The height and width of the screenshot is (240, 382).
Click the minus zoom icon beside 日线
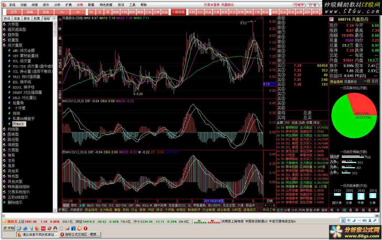pos(270,205)
